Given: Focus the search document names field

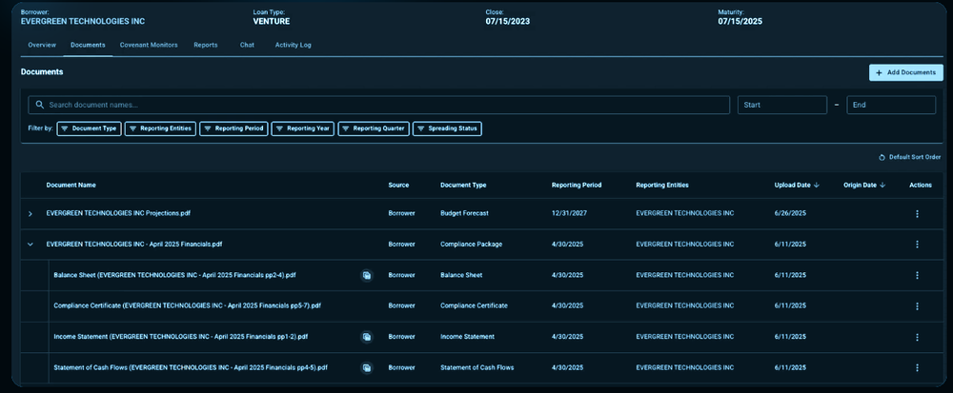Looking at the screenshot, I should 378,105.
